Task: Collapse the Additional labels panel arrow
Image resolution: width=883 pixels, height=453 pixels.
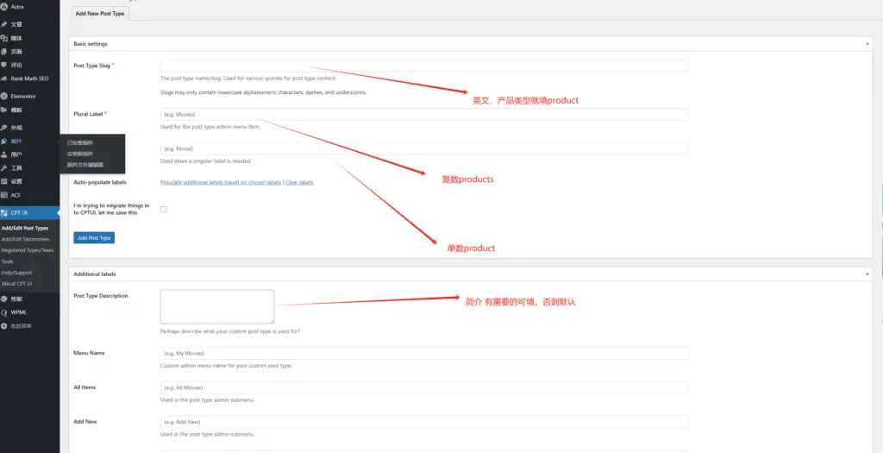Action: pyautogui.click(x=867, y=274)
